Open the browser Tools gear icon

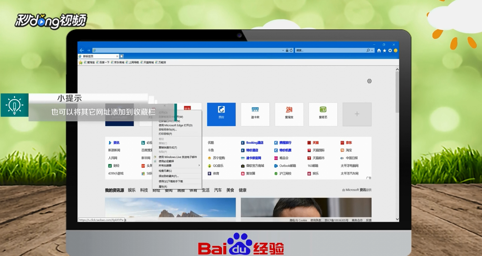tap(390, 51)
